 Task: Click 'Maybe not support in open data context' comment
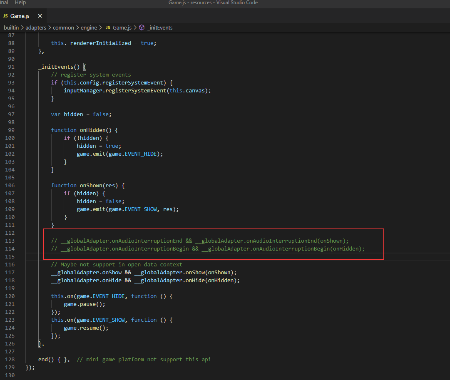pyautogui.click(x=117, y=265)
